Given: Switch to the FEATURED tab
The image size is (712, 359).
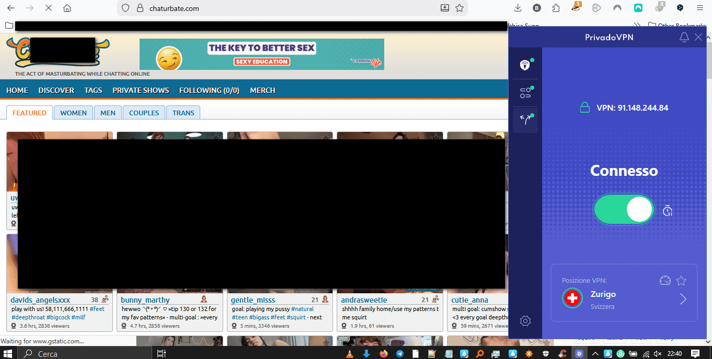Looking at the screenshot, I should coord(29,113).
